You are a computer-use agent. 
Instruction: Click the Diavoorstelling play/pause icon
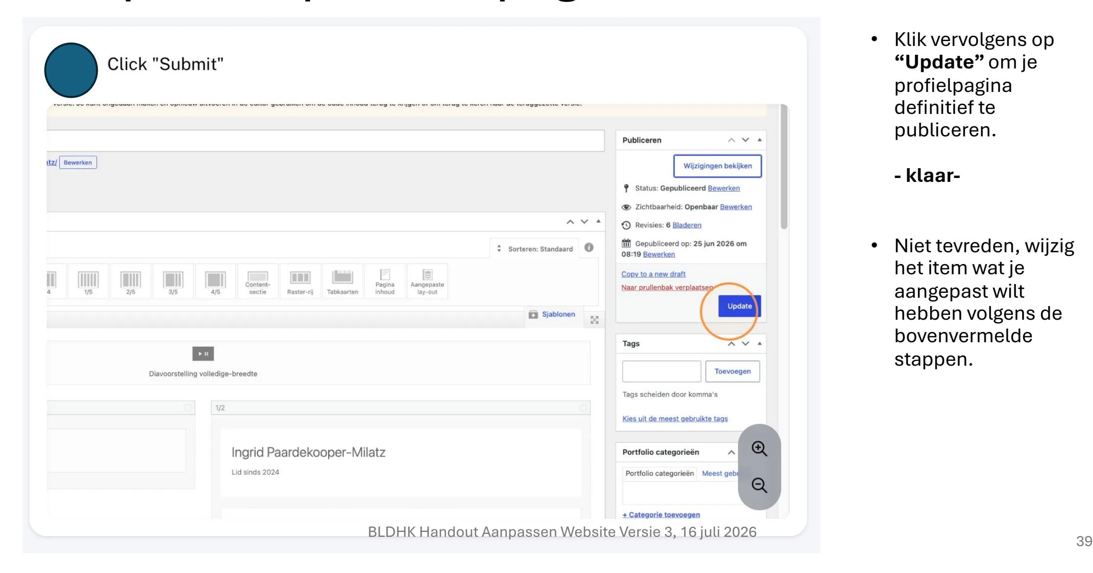[x=203, y=353]
